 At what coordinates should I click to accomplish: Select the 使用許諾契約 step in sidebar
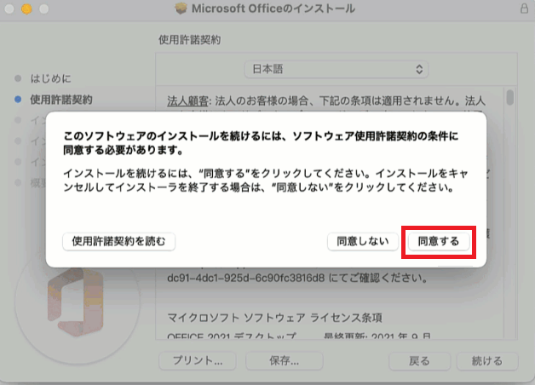coord(61,100)
